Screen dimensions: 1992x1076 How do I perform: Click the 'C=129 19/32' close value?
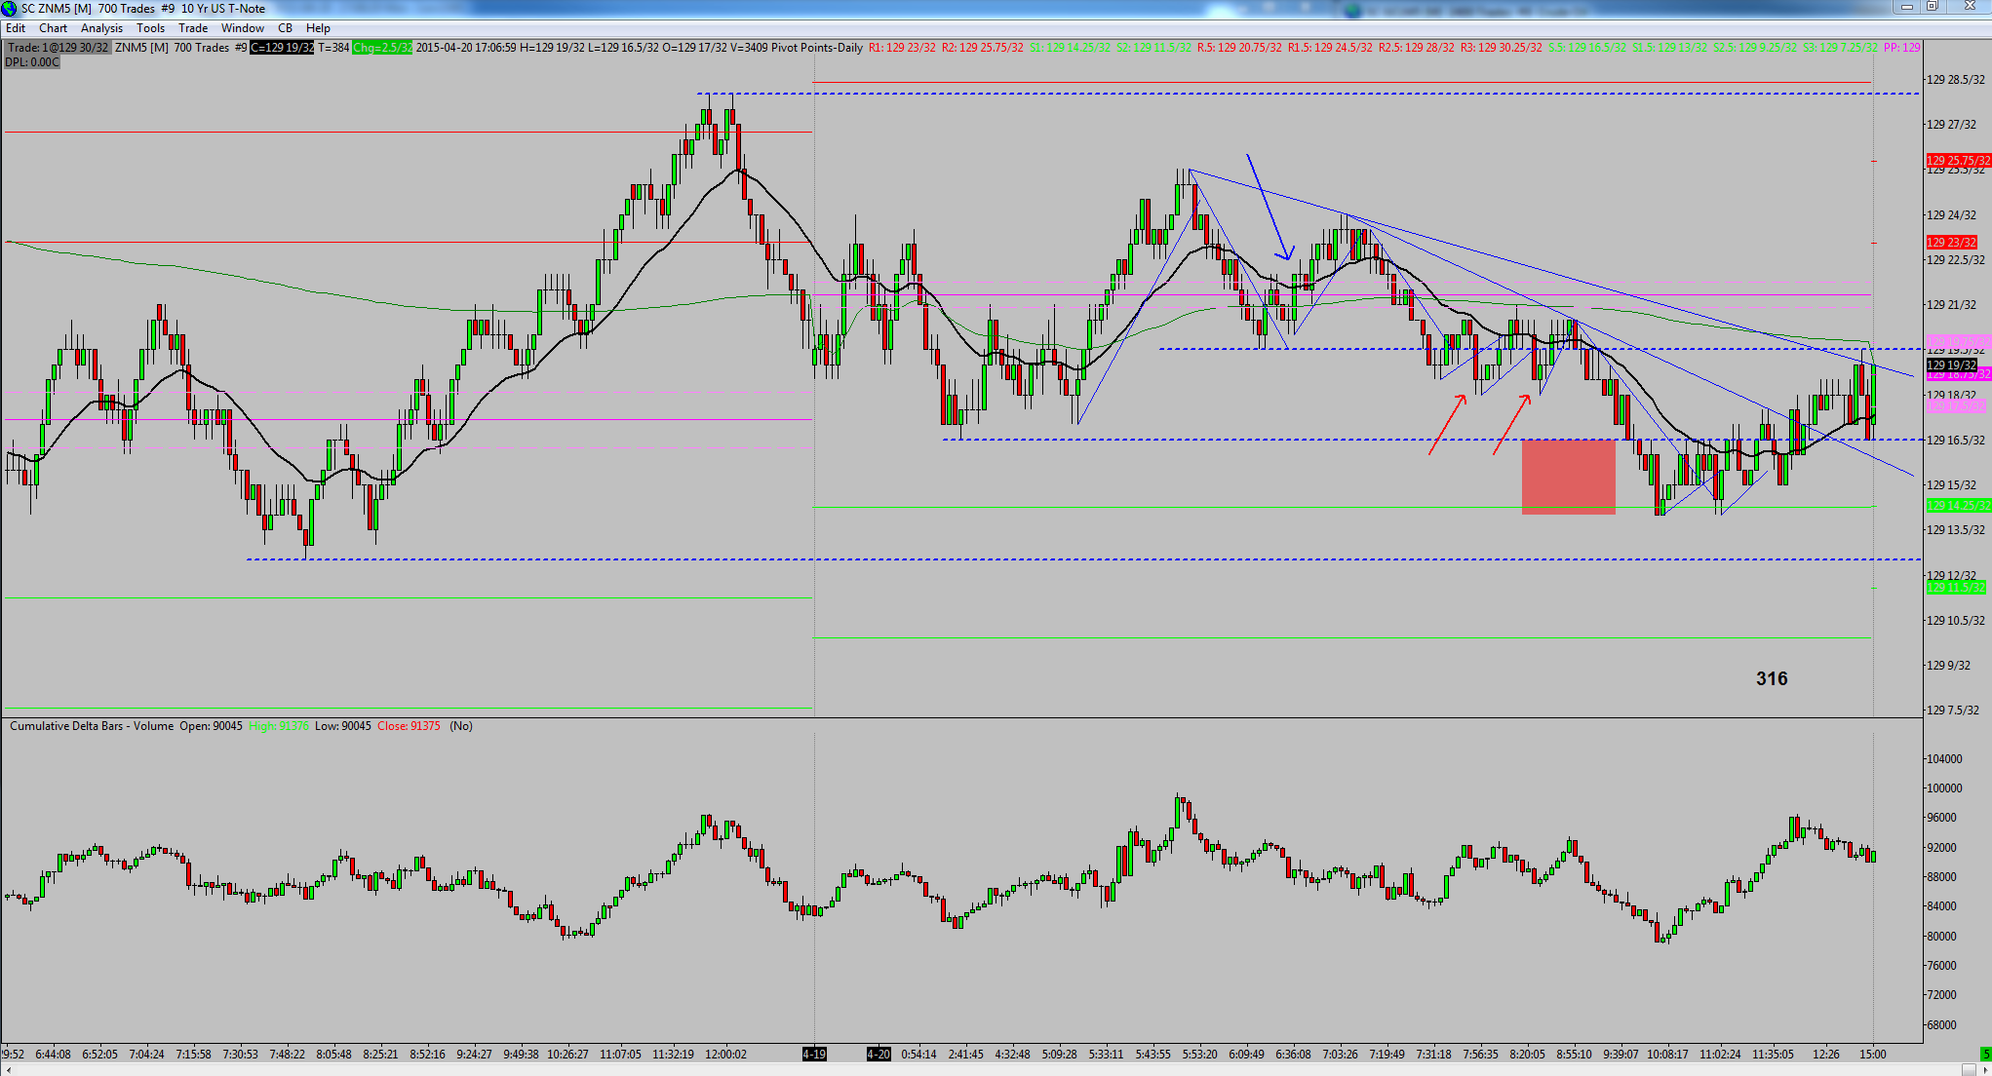[282, 48]
